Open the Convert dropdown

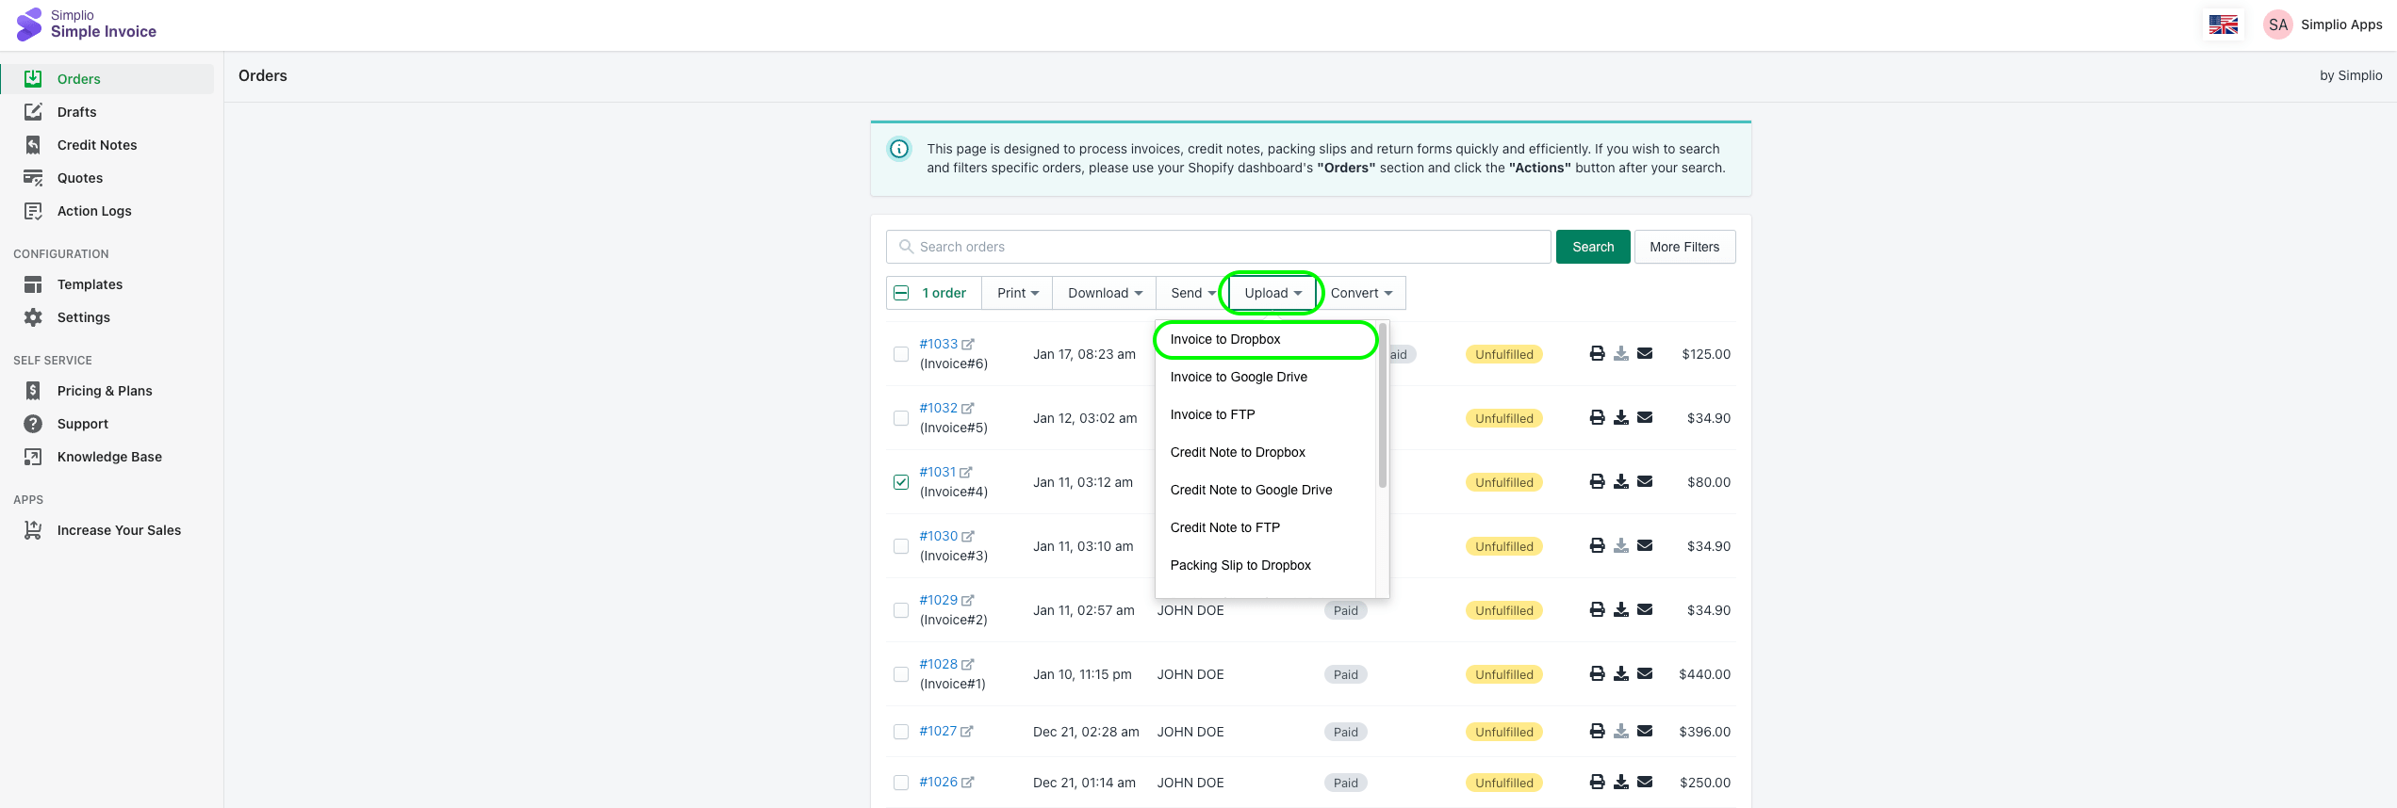[x=1361, y=293]
